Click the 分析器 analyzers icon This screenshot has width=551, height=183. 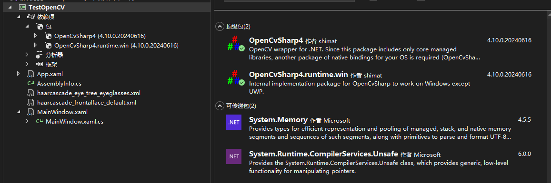pyautogui.click(x=40, y=55)
